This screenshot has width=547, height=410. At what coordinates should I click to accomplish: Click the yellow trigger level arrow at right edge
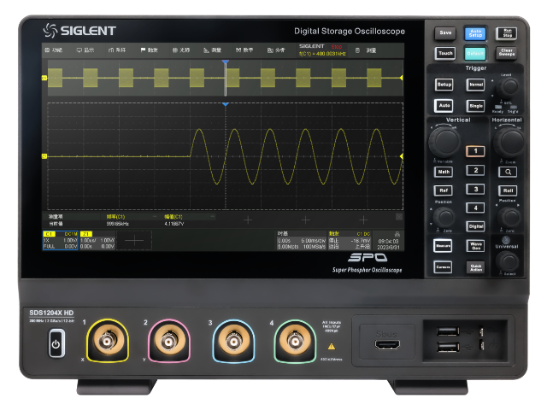(402, 156)
